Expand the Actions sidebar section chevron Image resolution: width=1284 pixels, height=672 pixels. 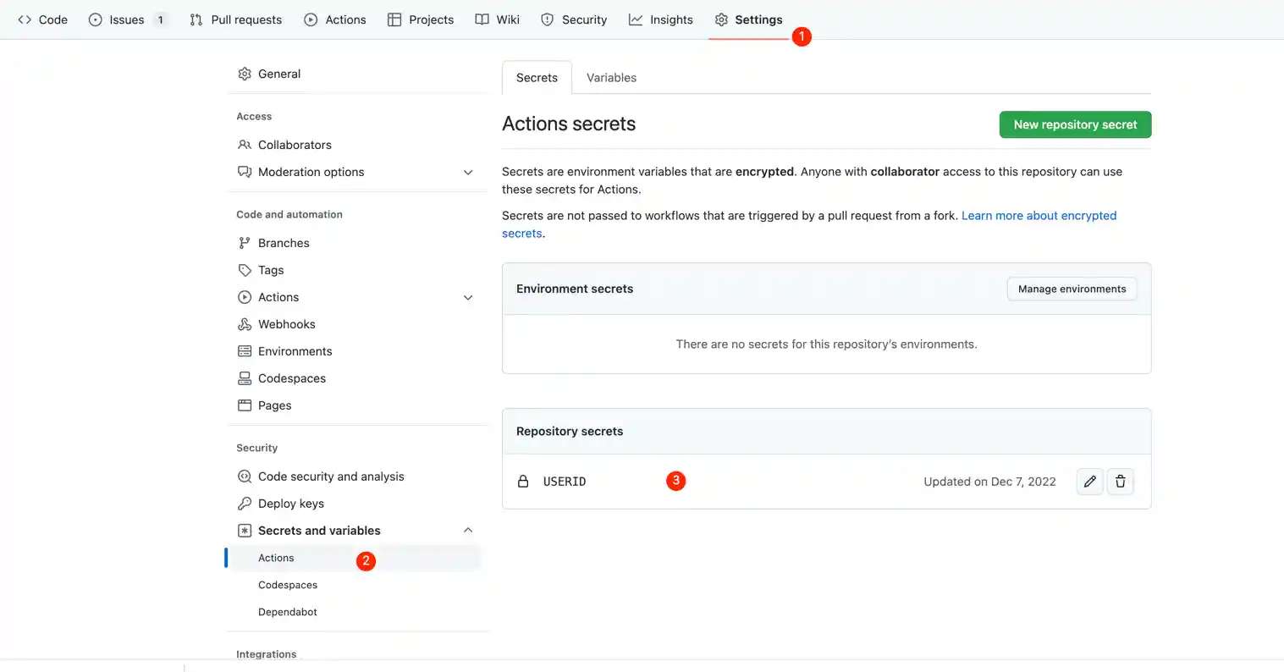coord(468,297)
